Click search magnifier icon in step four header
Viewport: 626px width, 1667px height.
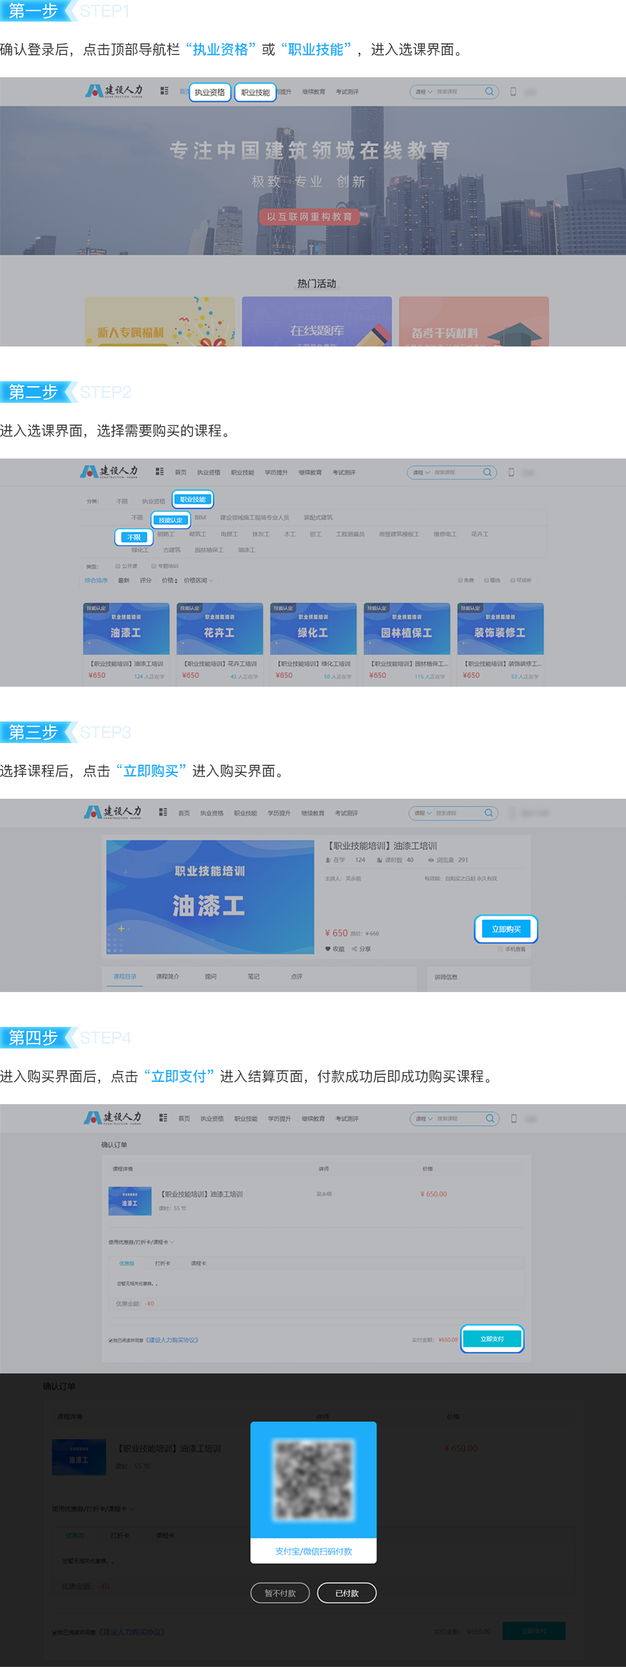pos(490,1118)
